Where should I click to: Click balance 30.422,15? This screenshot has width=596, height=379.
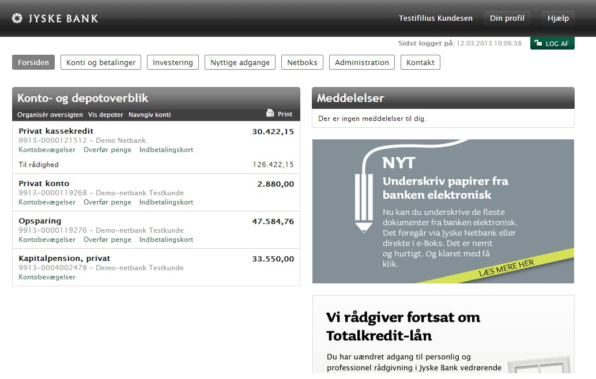[273, 132]
